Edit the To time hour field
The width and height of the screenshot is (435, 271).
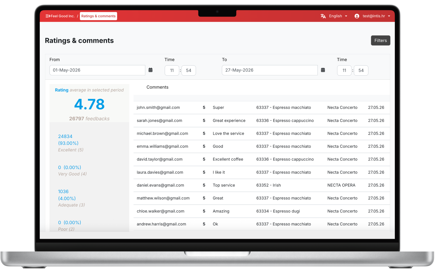(x=344, y=70)
